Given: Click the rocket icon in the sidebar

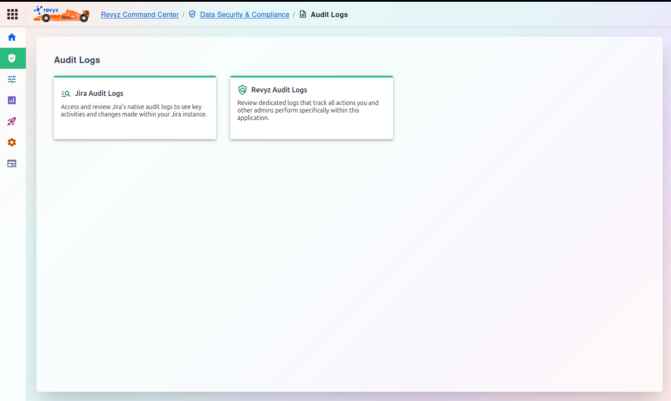Looking at the screenshot, I should coord(12,121).
